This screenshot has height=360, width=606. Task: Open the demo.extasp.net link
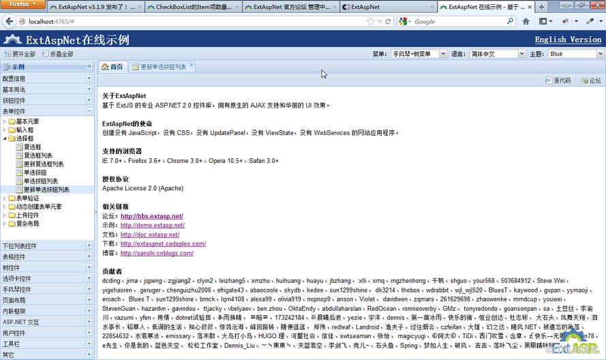coord(152,225)
